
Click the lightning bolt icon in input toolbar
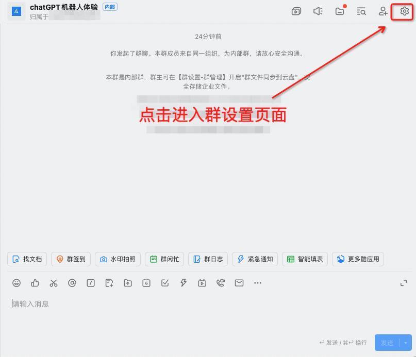[184, 283]
